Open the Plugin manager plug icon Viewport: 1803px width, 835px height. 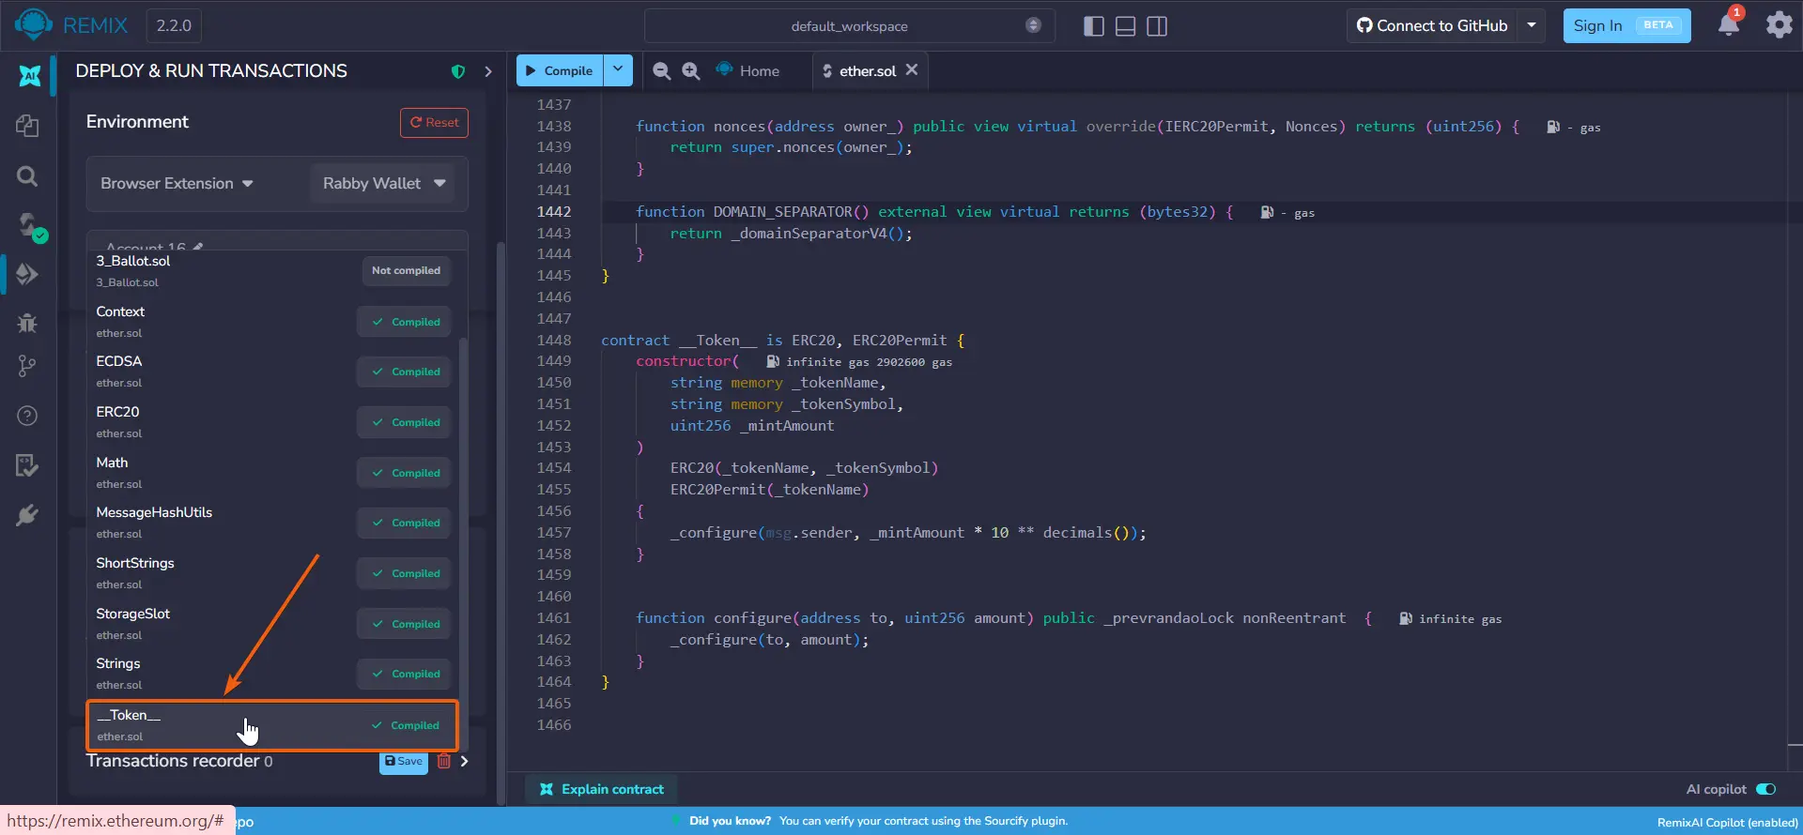pos(27,514)
